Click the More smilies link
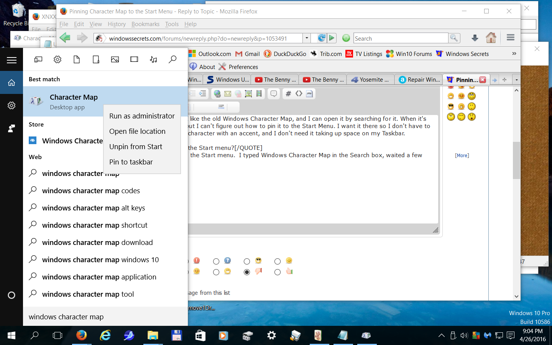 pyautogui.click(x=462, y=156)
